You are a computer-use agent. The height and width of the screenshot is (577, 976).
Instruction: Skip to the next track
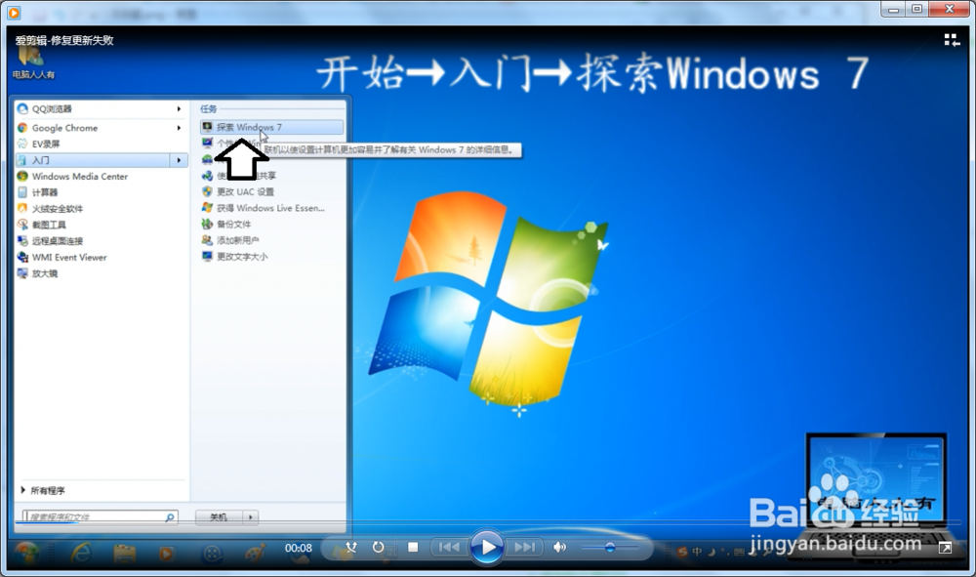(x=525, y=547)
